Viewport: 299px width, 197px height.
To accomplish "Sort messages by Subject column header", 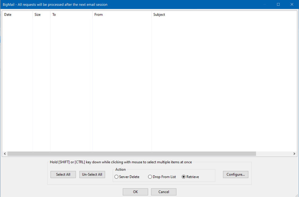I will click(224, 15).
